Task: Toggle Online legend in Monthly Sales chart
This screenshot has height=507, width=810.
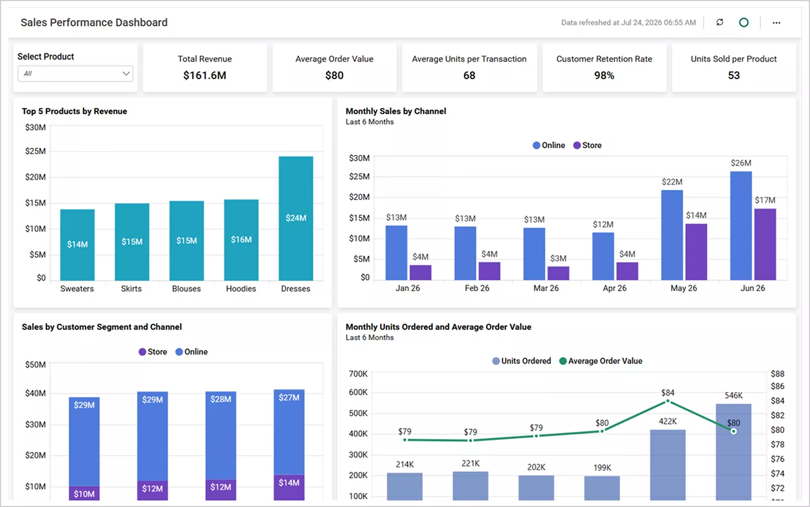Action: 549,145
